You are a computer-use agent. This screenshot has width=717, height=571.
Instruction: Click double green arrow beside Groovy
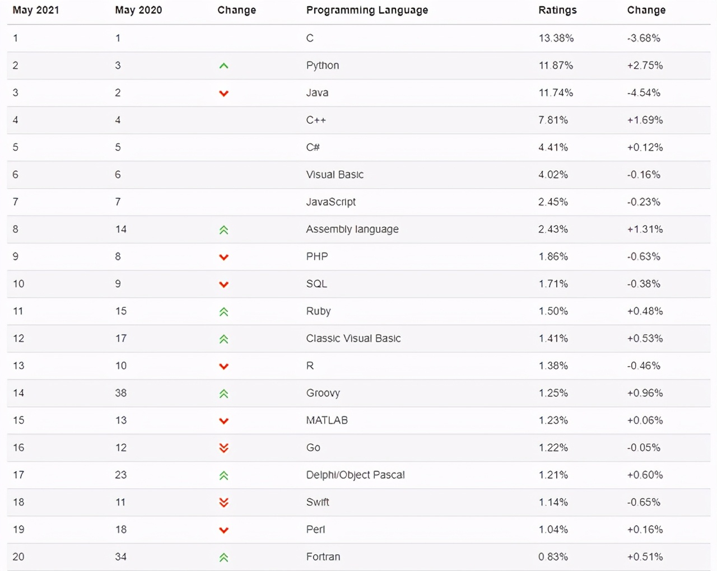coord(224,394)
